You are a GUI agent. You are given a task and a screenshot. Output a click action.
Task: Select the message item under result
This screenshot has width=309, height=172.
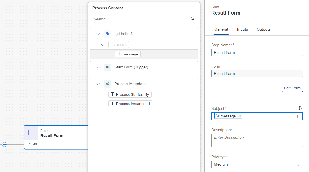click(128, 54)
